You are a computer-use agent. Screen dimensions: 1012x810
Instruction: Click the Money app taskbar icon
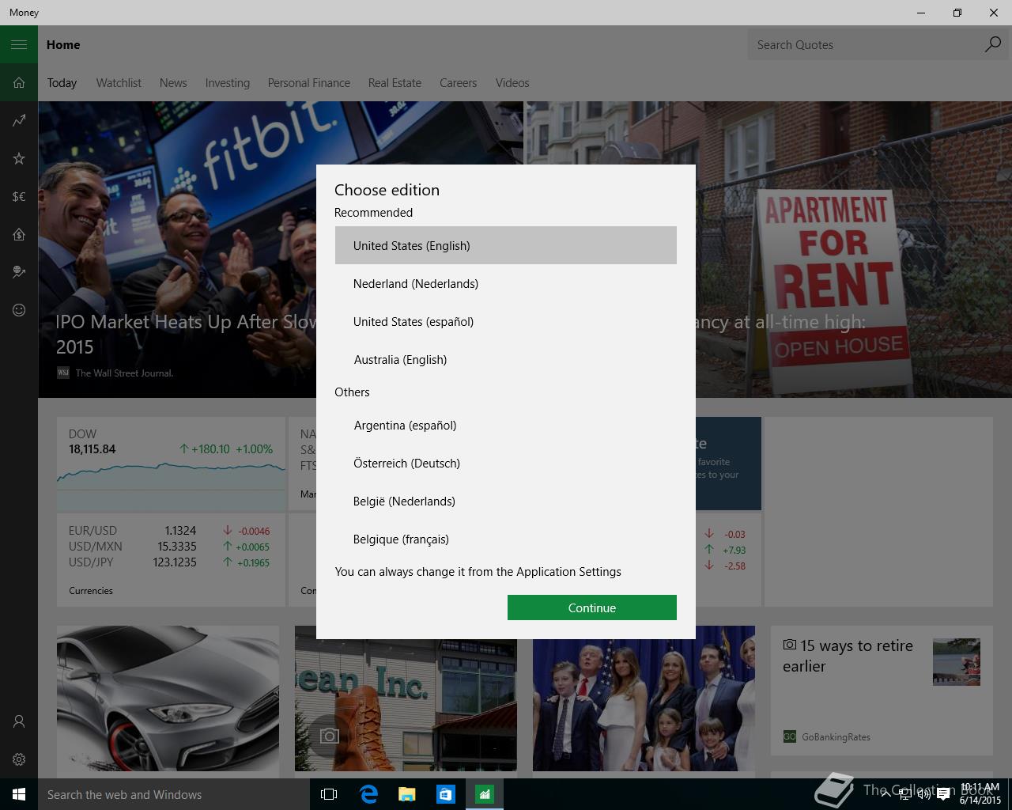pos(484,794)
